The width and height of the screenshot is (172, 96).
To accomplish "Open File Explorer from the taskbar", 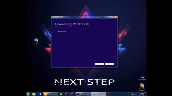I will [34, 94].
